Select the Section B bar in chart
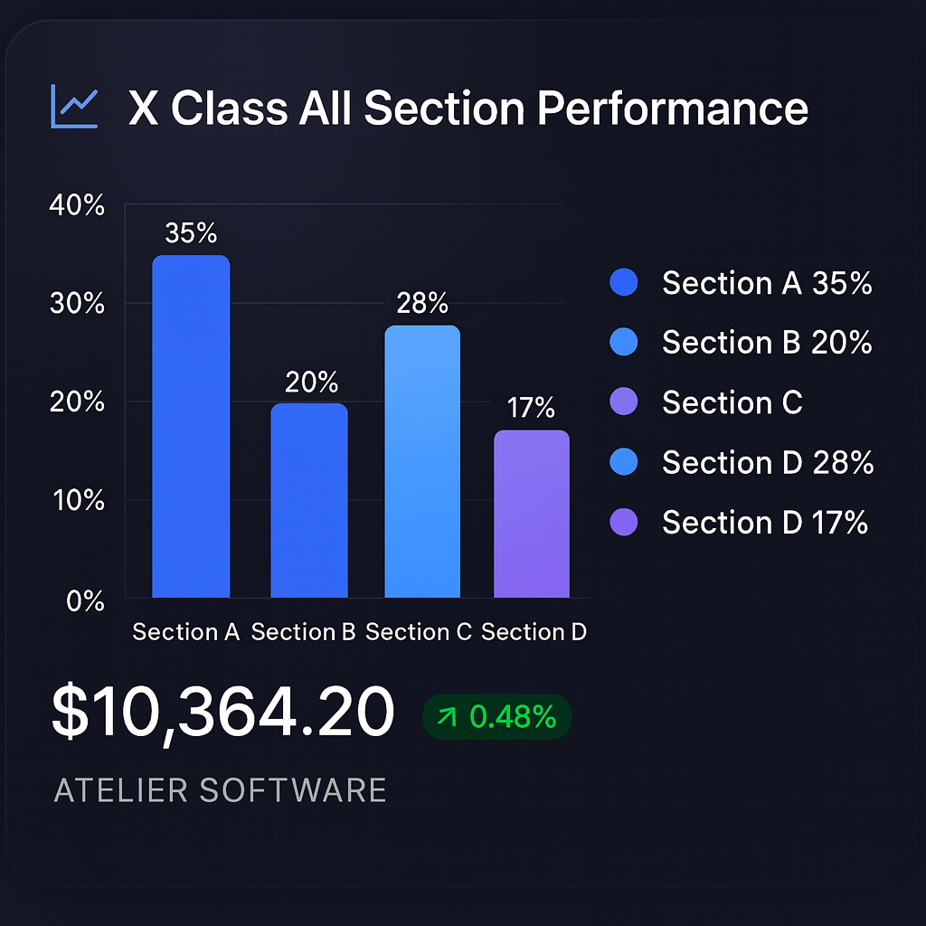 [x=309, y=500]
